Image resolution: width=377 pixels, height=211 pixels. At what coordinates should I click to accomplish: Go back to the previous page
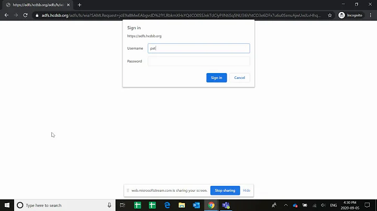(x=6, y=15)
